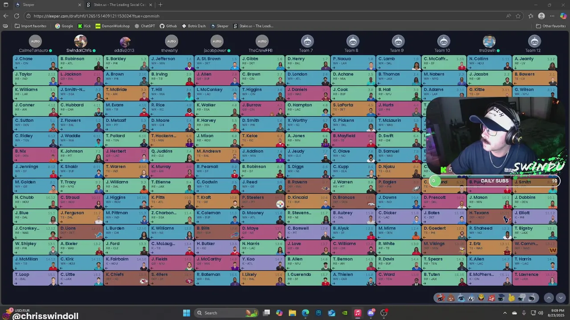
Task: Open the browser profile icon
Action: coord(541,16)
